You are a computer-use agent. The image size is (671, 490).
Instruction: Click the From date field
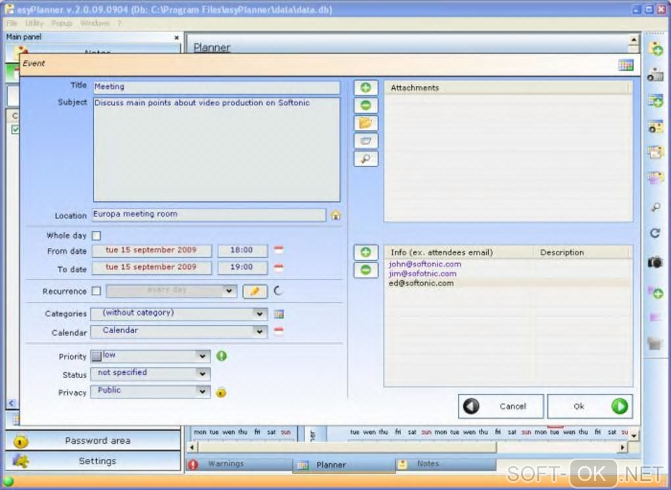tap(151, 251)
